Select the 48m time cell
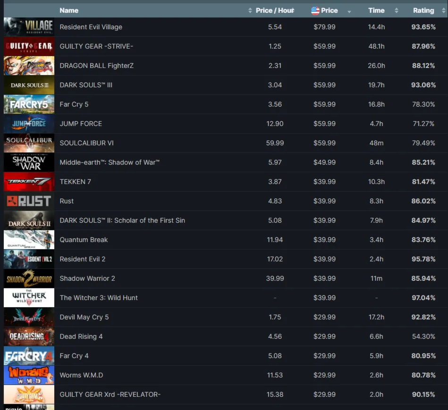The image size is (448, 410). pos(376,143)
